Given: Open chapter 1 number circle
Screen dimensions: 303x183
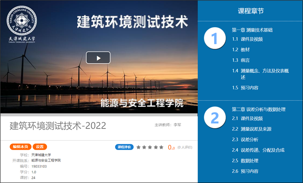Looking at the screenshot, I should 215,38.
